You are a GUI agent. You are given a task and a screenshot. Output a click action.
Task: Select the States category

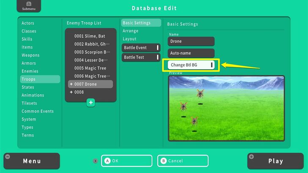[x=27, y=87]
